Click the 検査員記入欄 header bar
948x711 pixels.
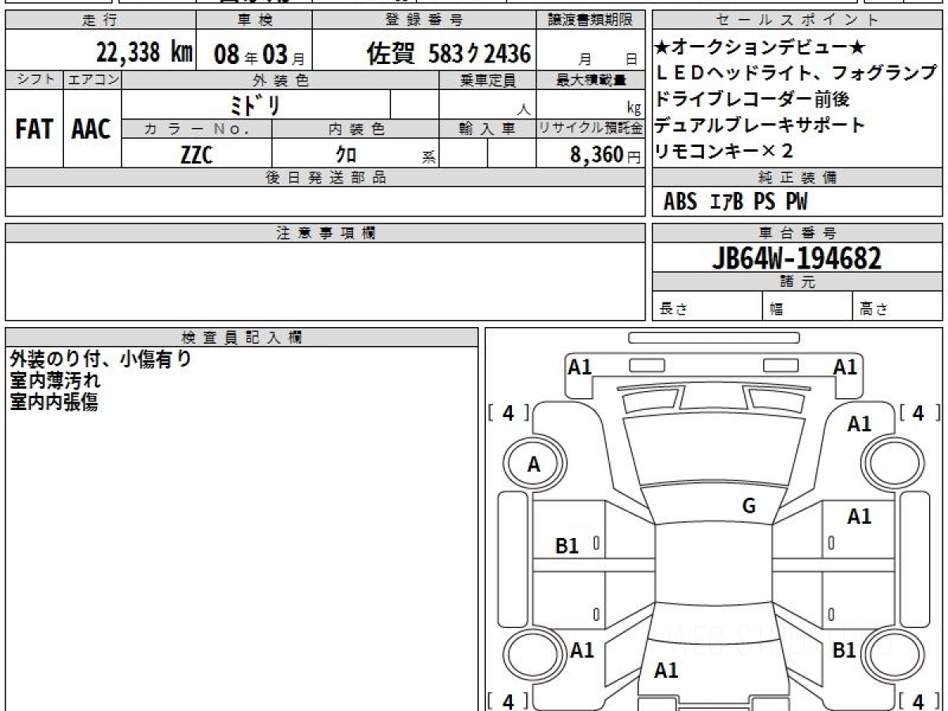click(242, 337)
